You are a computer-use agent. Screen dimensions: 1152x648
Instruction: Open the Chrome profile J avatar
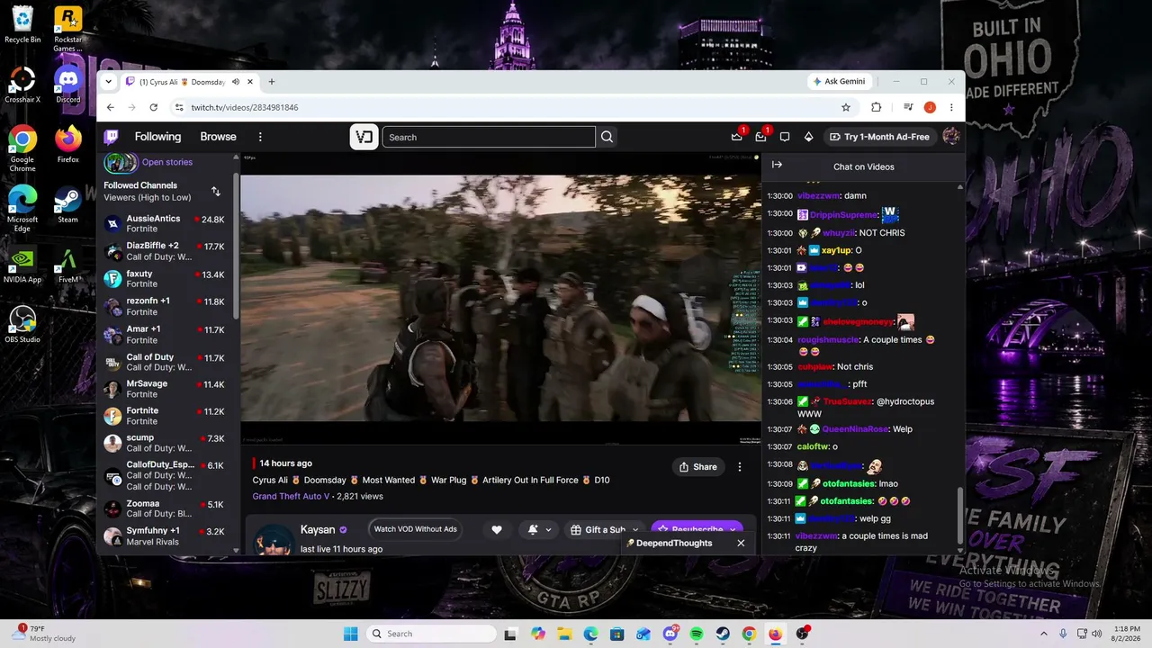(930, 107)
